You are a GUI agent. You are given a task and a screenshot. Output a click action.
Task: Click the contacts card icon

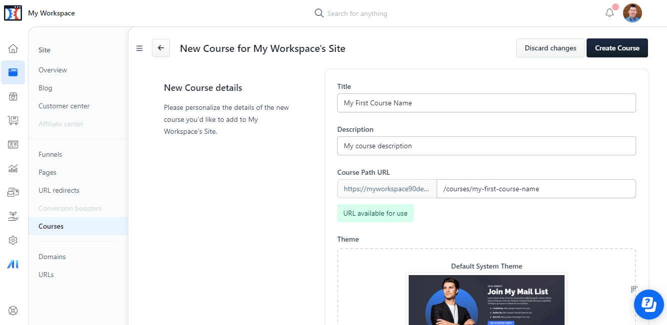13,144
